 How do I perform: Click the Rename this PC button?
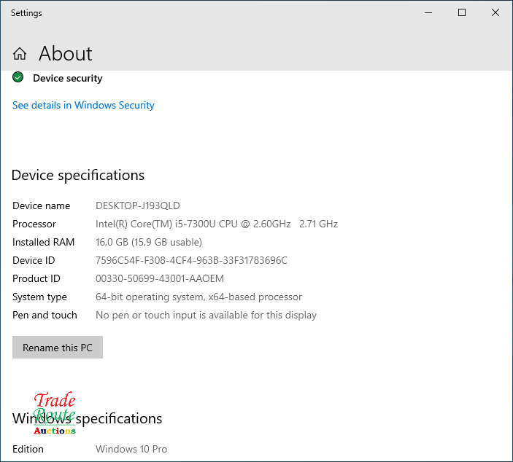point(58,348)
